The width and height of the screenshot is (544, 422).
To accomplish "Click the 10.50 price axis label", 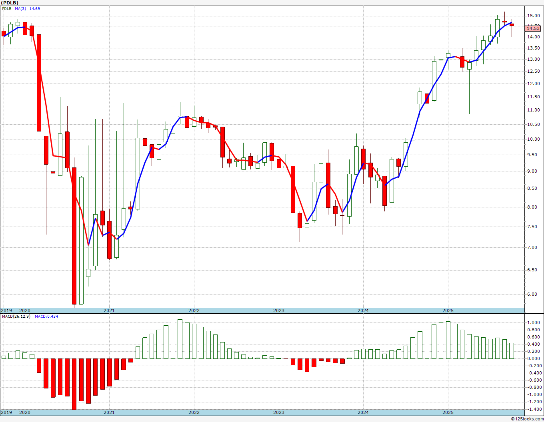I will point(534,124).
